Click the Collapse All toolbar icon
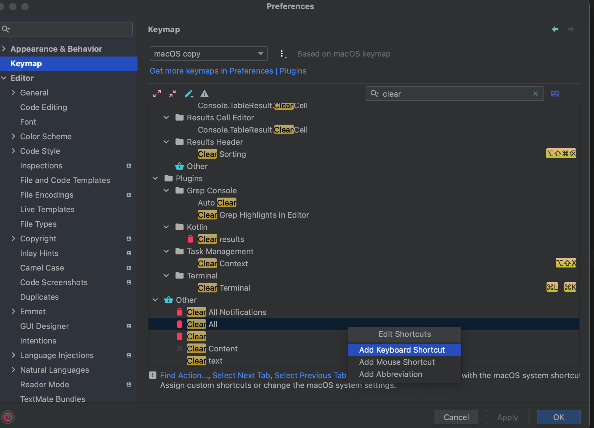The width and height of the screenshot is (594, 428). point(173,94)
